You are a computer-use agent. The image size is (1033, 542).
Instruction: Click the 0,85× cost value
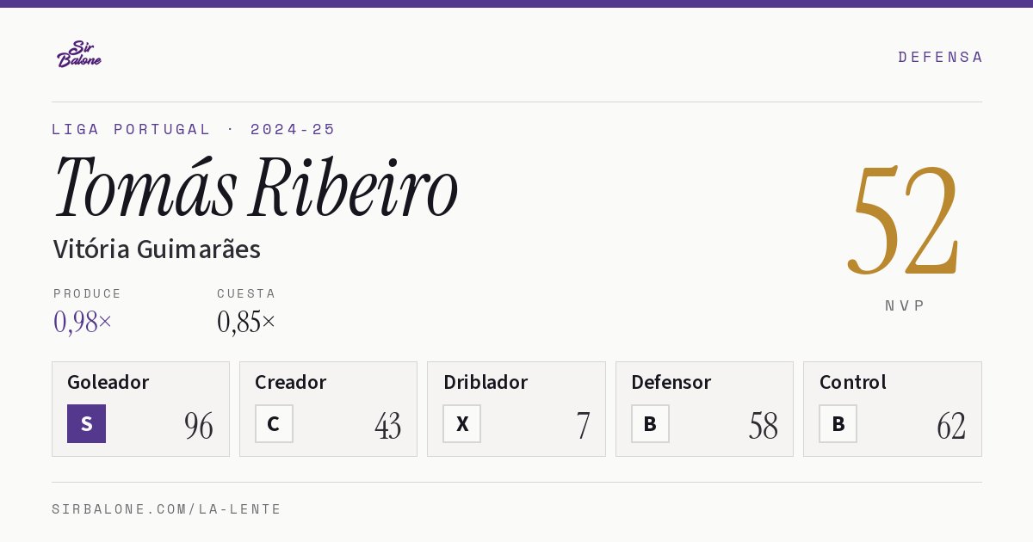[x=246, y=322]
